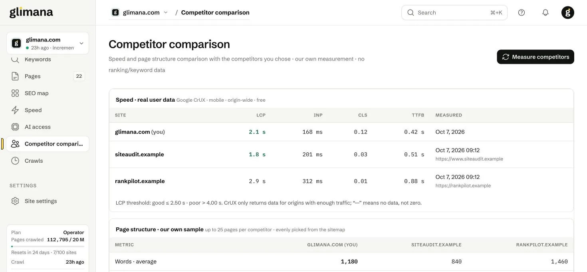The image size is (587, 272).
Task: Click the Pages document icon
Action: point(15,76)
